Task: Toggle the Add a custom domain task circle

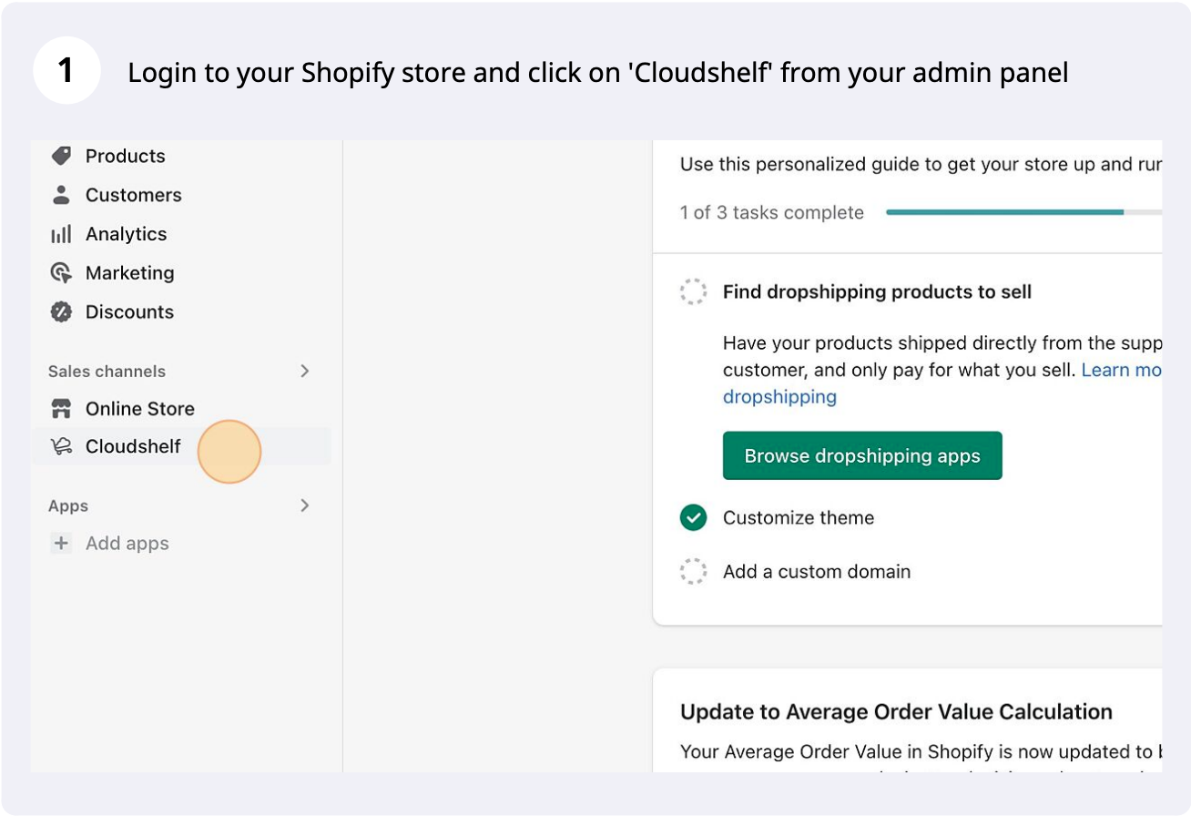Action: pyautogui.click(x=693, y=571)
